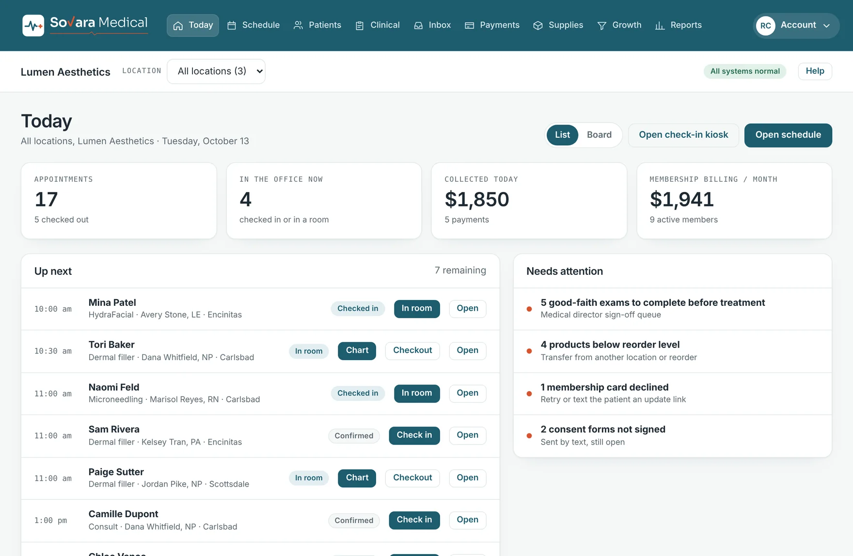Click the Membership billing $1,941 card
This screenshot has height=556, width=853.
[734, 201]
